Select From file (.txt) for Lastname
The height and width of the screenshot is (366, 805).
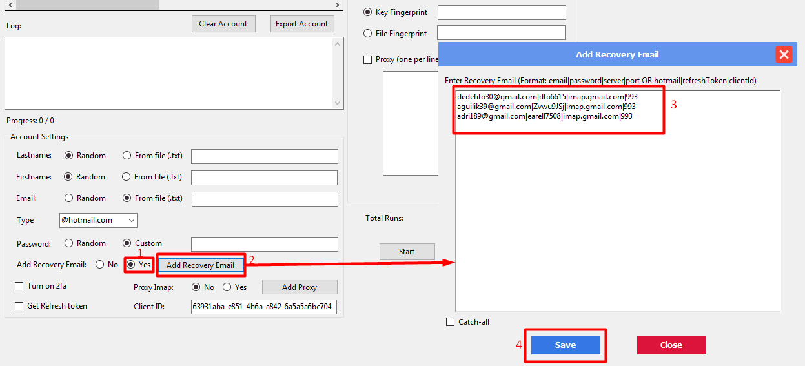click(x=127, y=156)
